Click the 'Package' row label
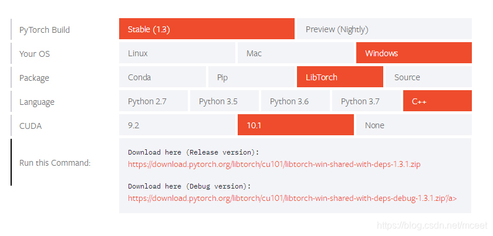The image size is (493, 236). (x=34, y=78)
